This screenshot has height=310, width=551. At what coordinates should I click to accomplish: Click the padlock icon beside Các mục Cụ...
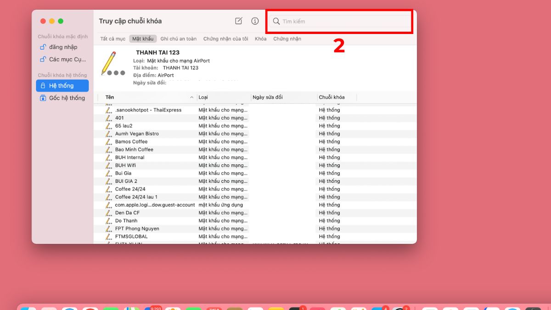point(43,59)
